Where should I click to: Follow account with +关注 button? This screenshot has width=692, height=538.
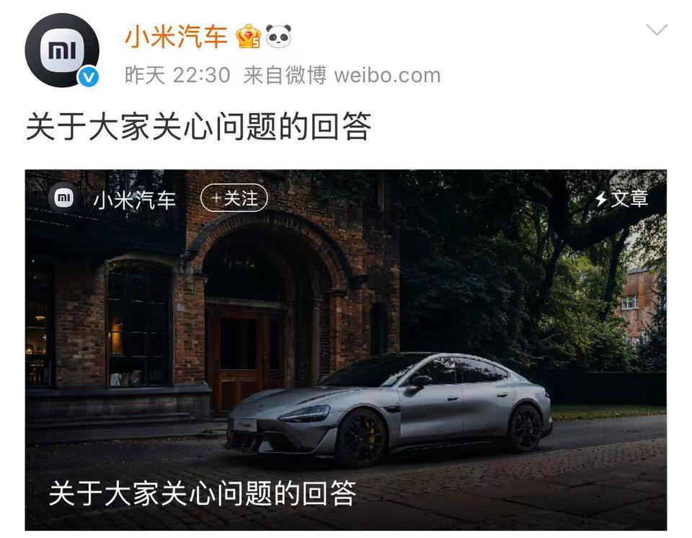234,198
